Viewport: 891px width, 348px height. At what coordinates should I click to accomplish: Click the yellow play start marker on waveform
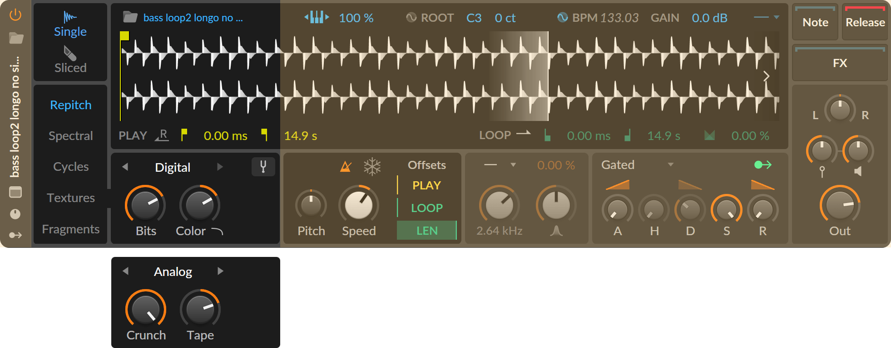tap(124, 36)
